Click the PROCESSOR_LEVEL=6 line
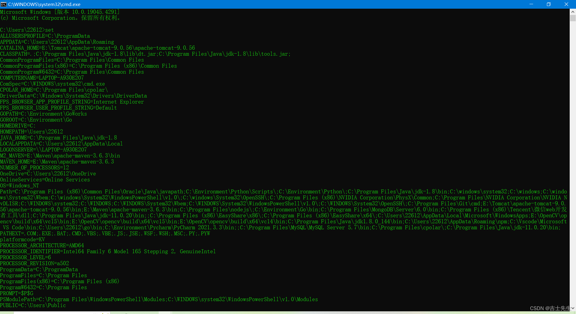Image resolution: width=576 pixels, height=314 pixels. pyautogui.click(x=25, y=257)
